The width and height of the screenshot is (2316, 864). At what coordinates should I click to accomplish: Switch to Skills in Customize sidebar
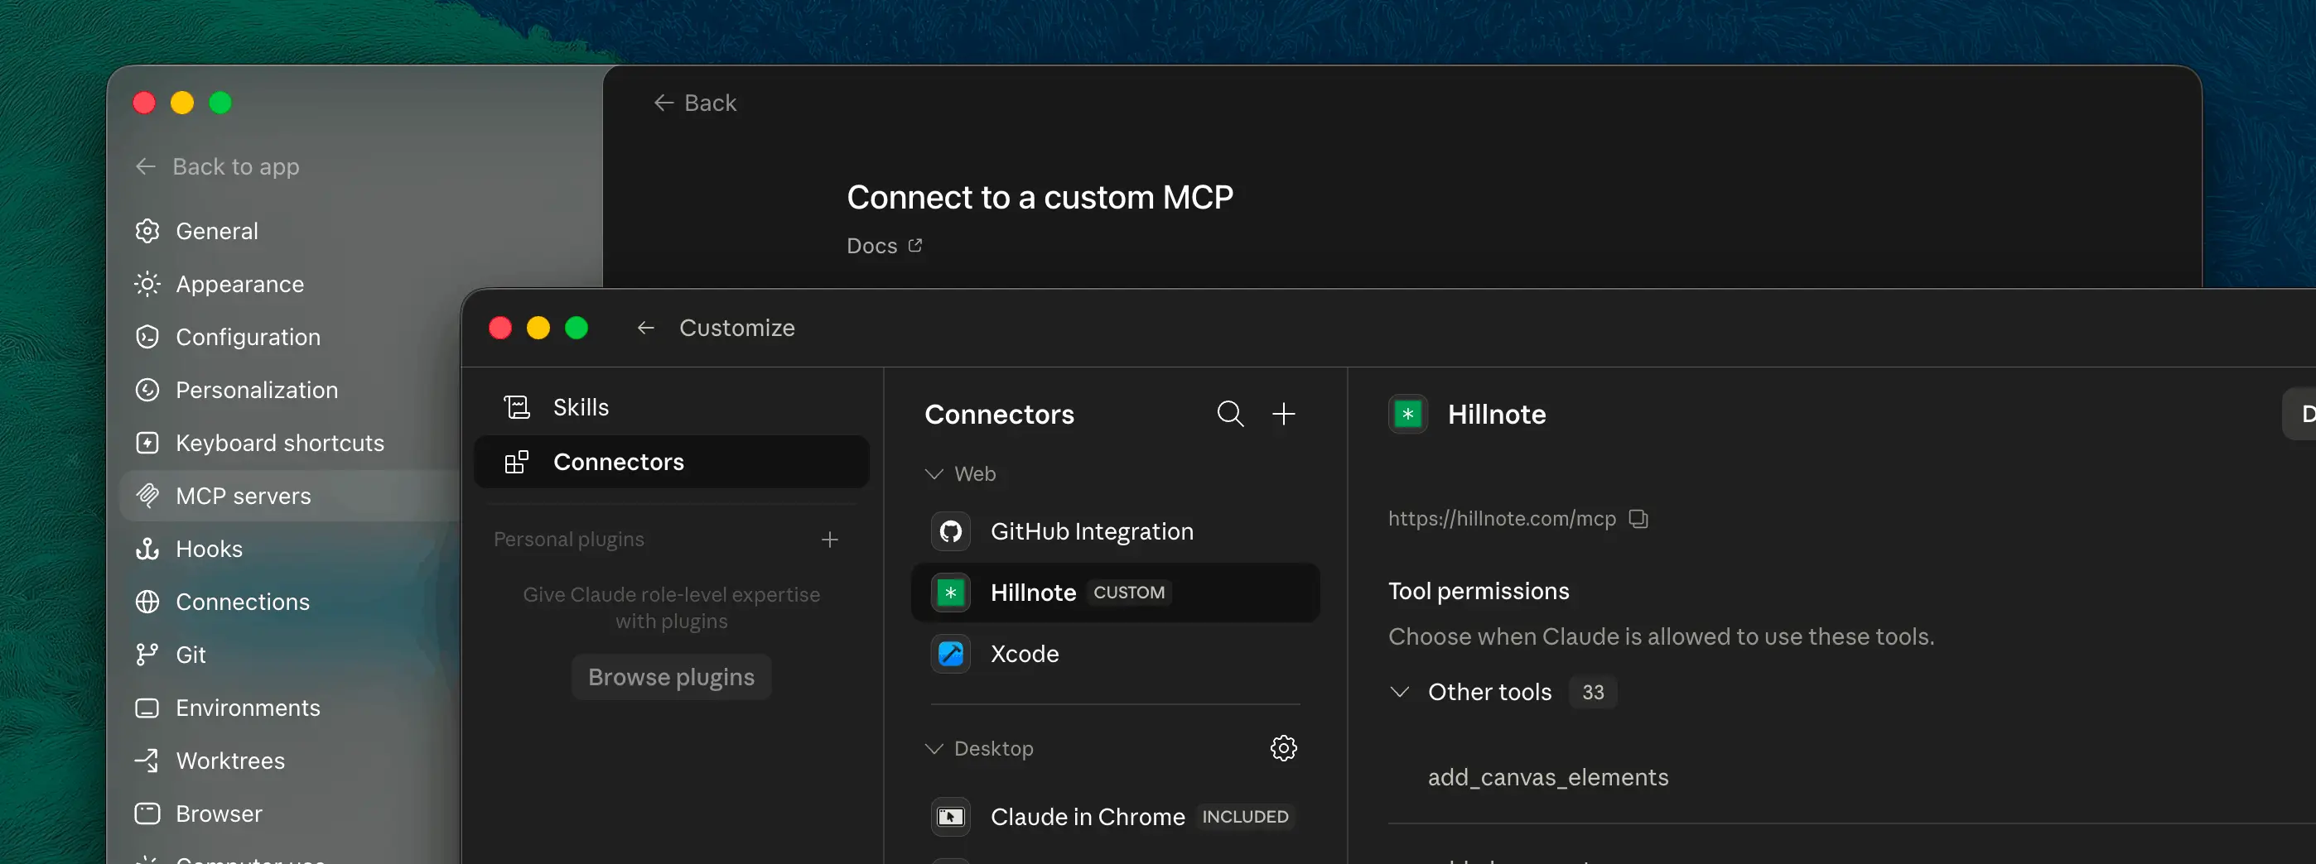tap(671, 408)
